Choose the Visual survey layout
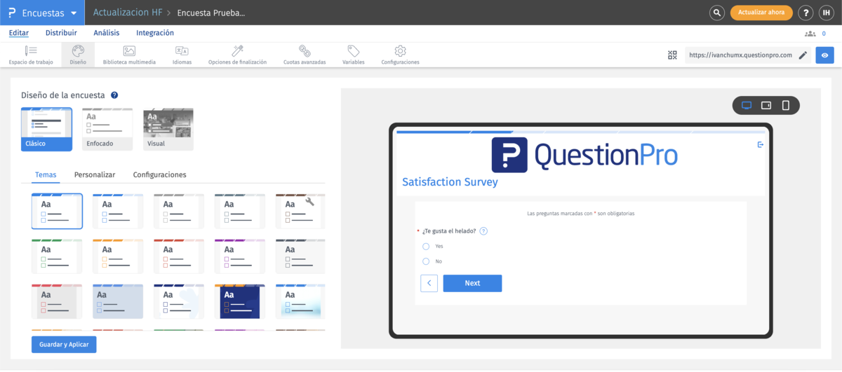The width and height of the screenshot is (842, 372). pos(168,130)
